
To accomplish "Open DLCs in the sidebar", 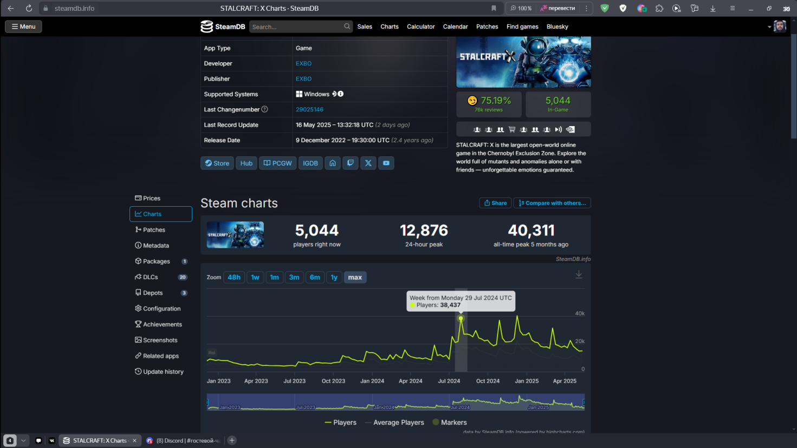I will (x=161, y=277).
